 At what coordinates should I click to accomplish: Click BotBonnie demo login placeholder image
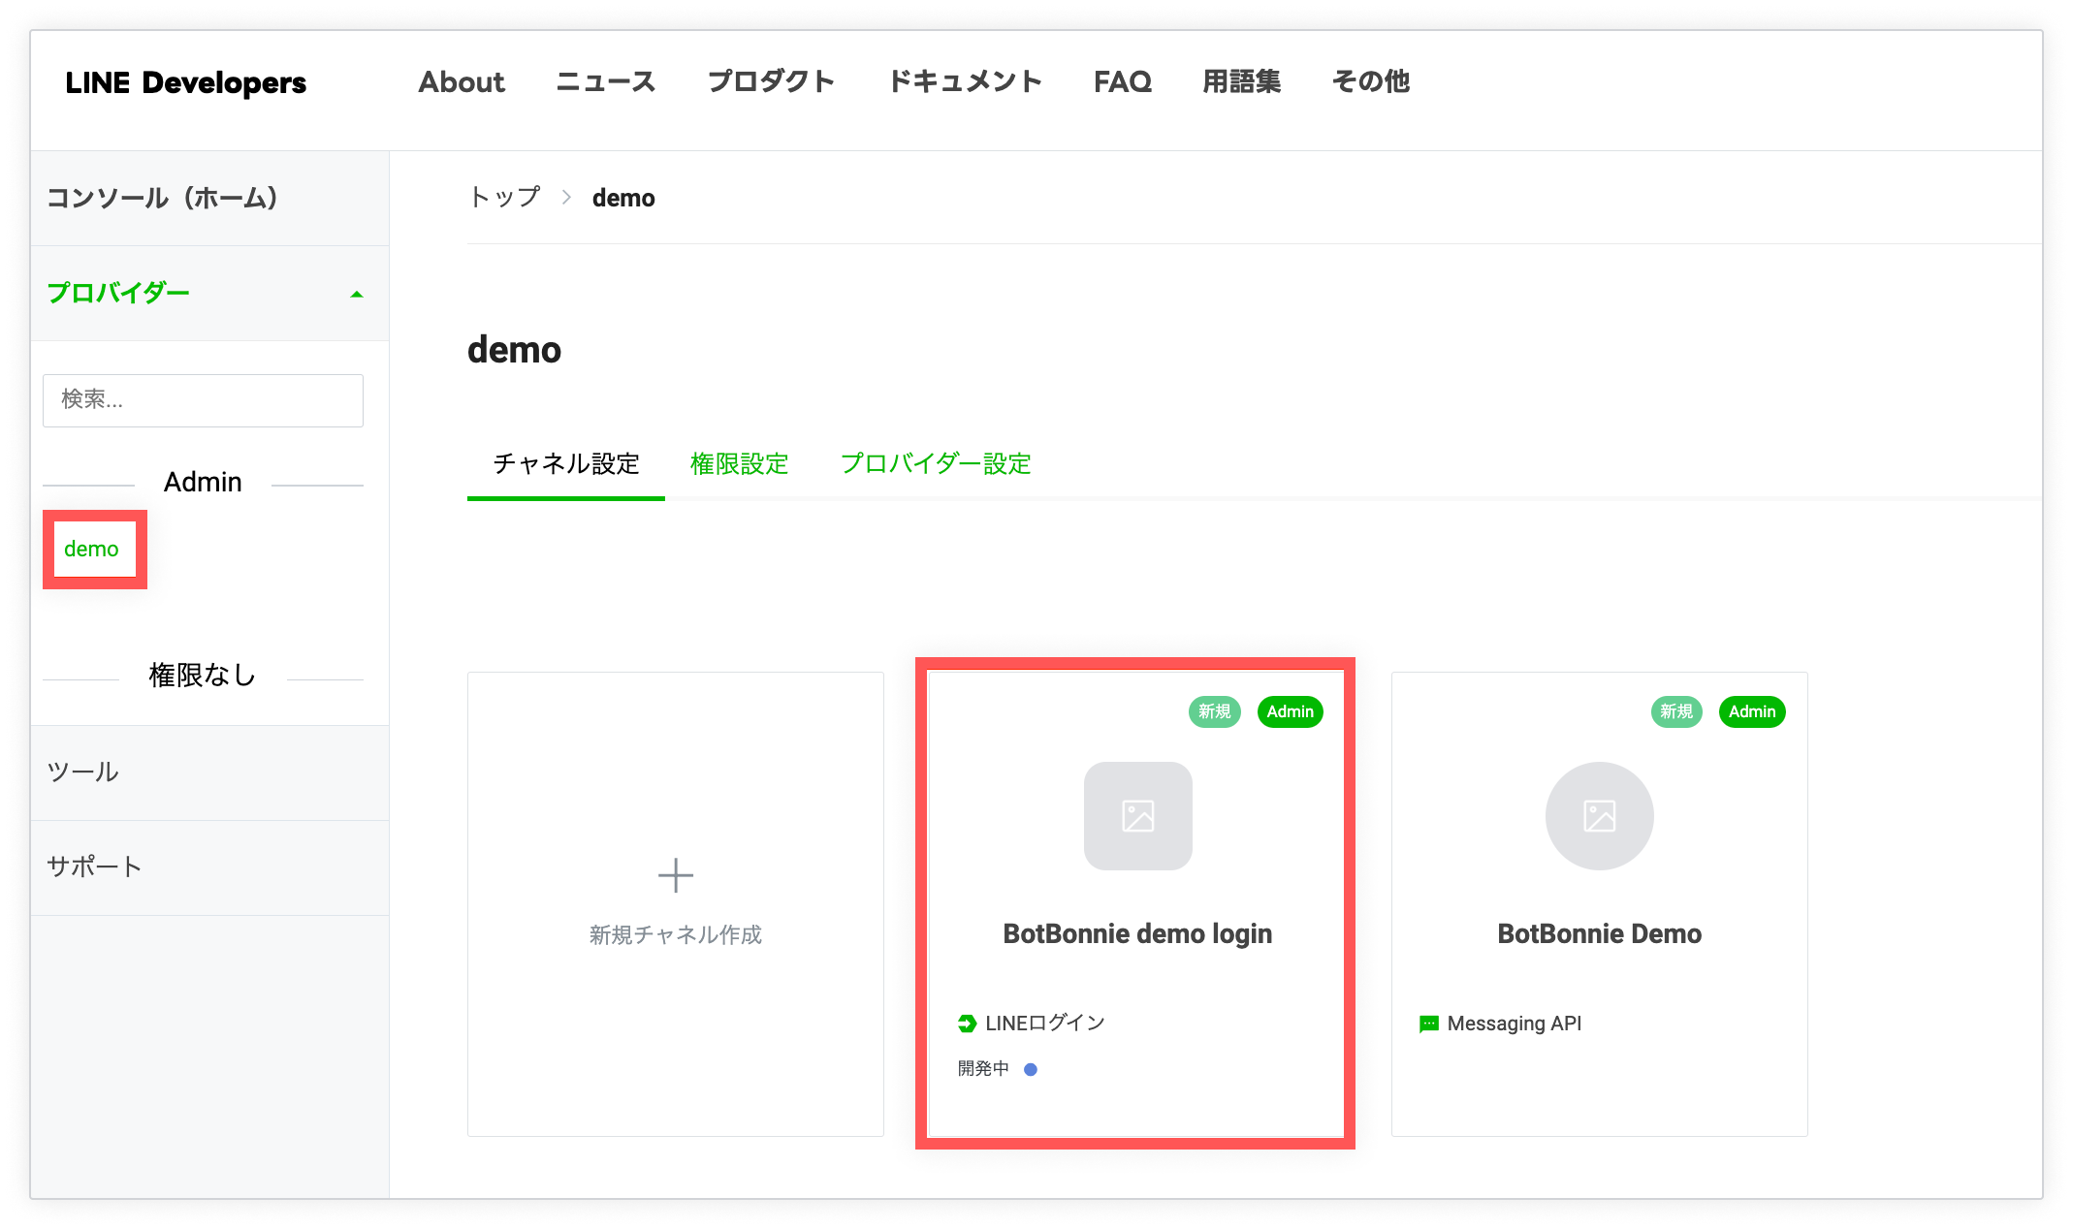(1137, 816)
